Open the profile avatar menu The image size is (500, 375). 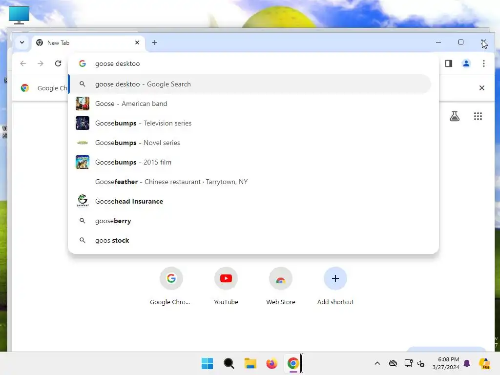[466, 63]
